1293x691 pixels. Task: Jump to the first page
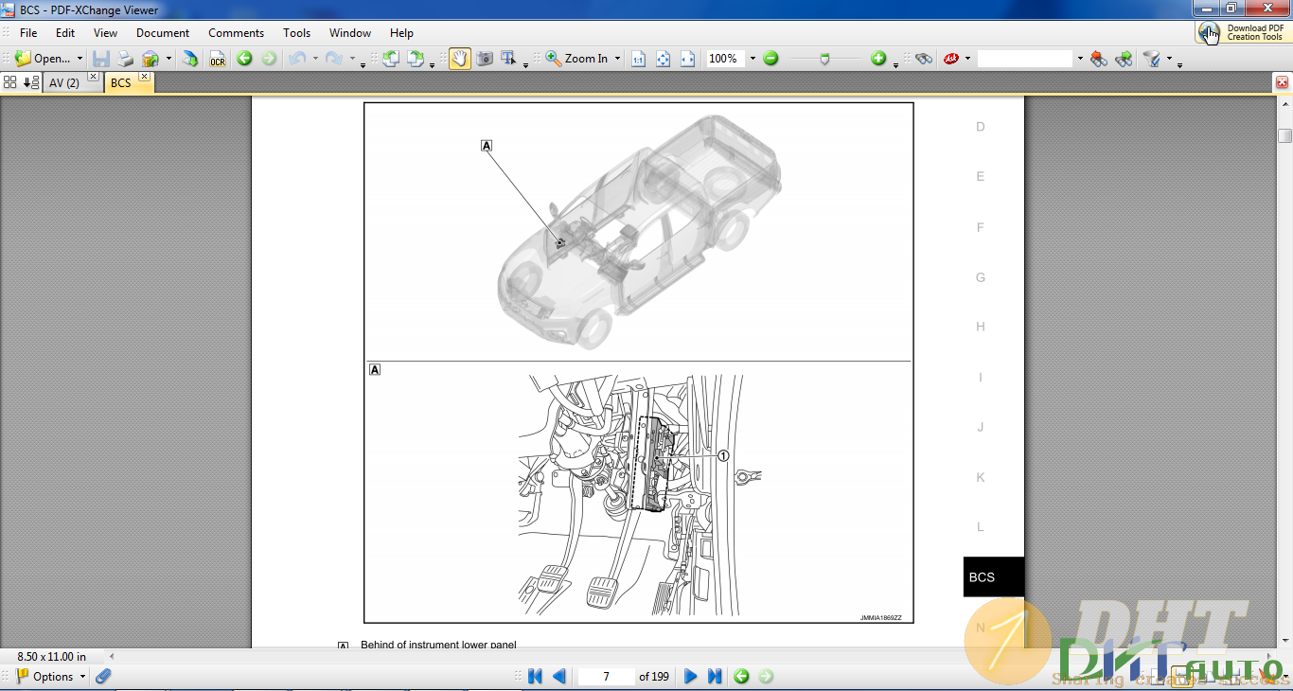(535, 676)
